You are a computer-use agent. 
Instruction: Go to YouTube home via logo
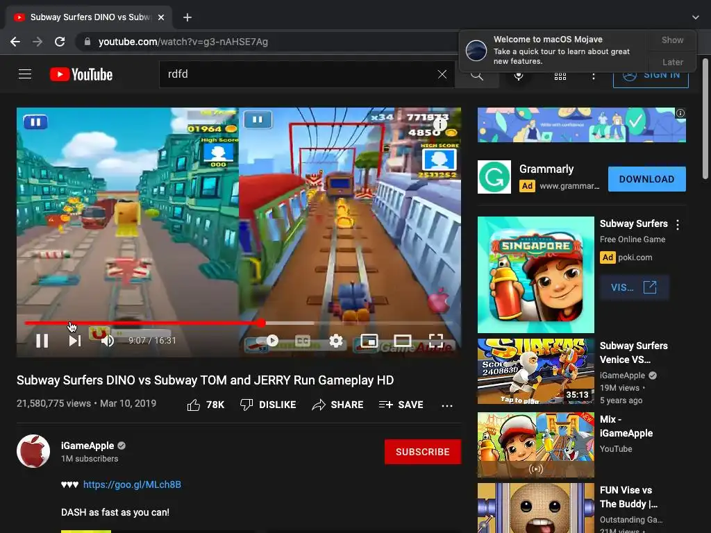(x=81, y=74)
